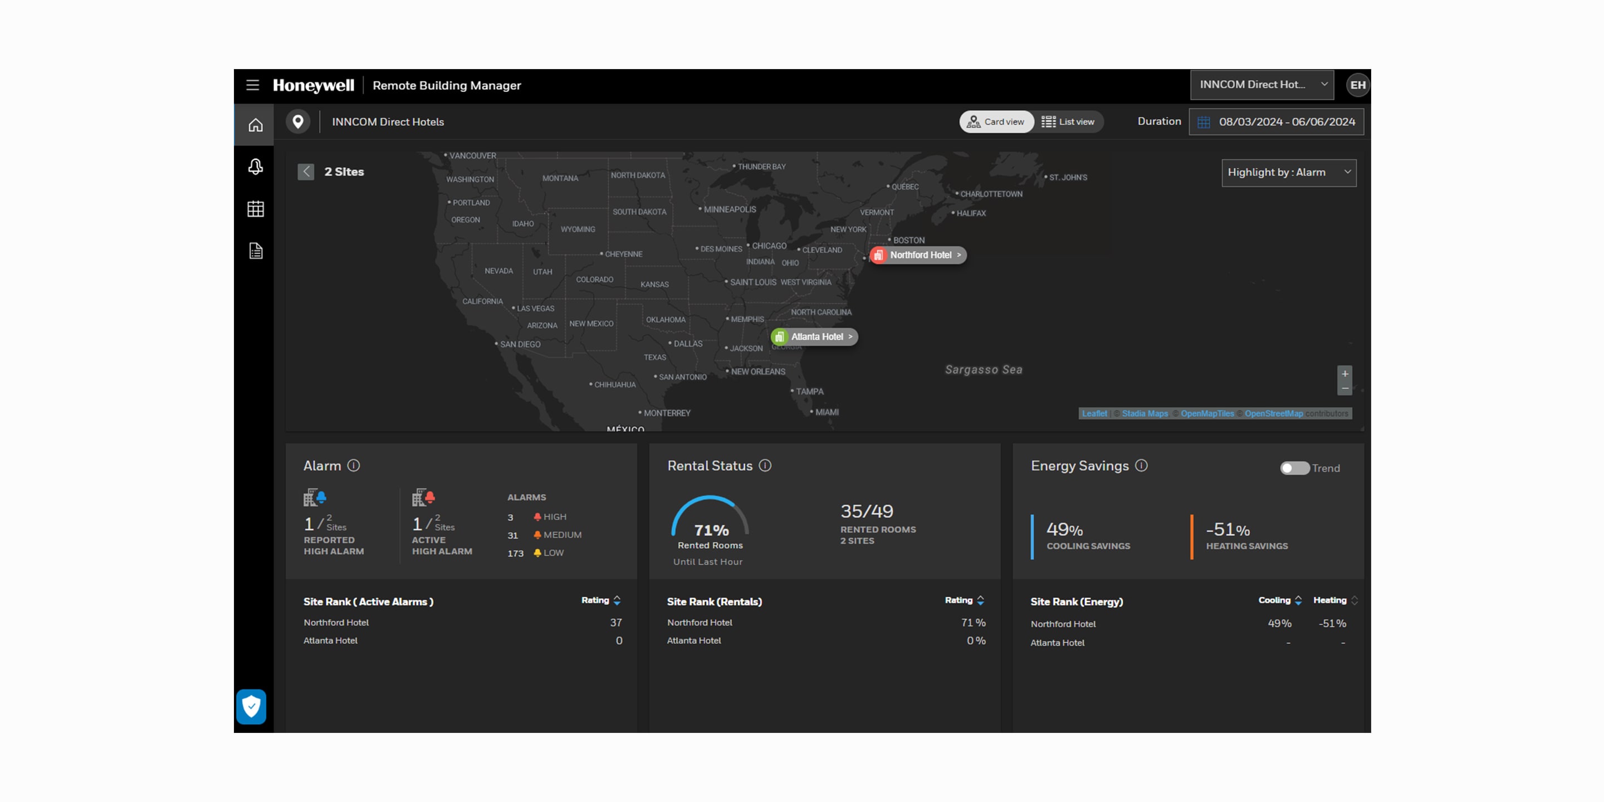The width and height of the screenshot is (1604, 802).
Task: Open the EH user profile avatar
Action: 1357,85
